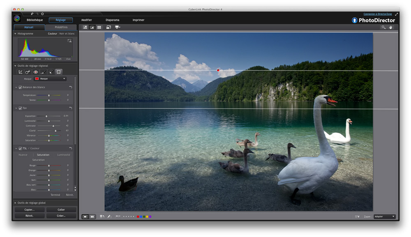Viewport: 411px width, 237px height.
Task: Uncheck the Balance des blancs checkbox
Action: tap(20, 87)
